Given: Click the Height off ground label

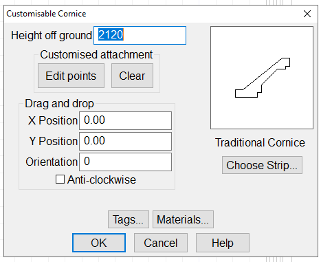Looking at the screenshot, I should (x=52, y=36).
